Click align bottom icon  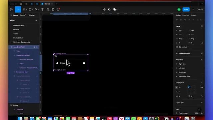tap(197, 20)
